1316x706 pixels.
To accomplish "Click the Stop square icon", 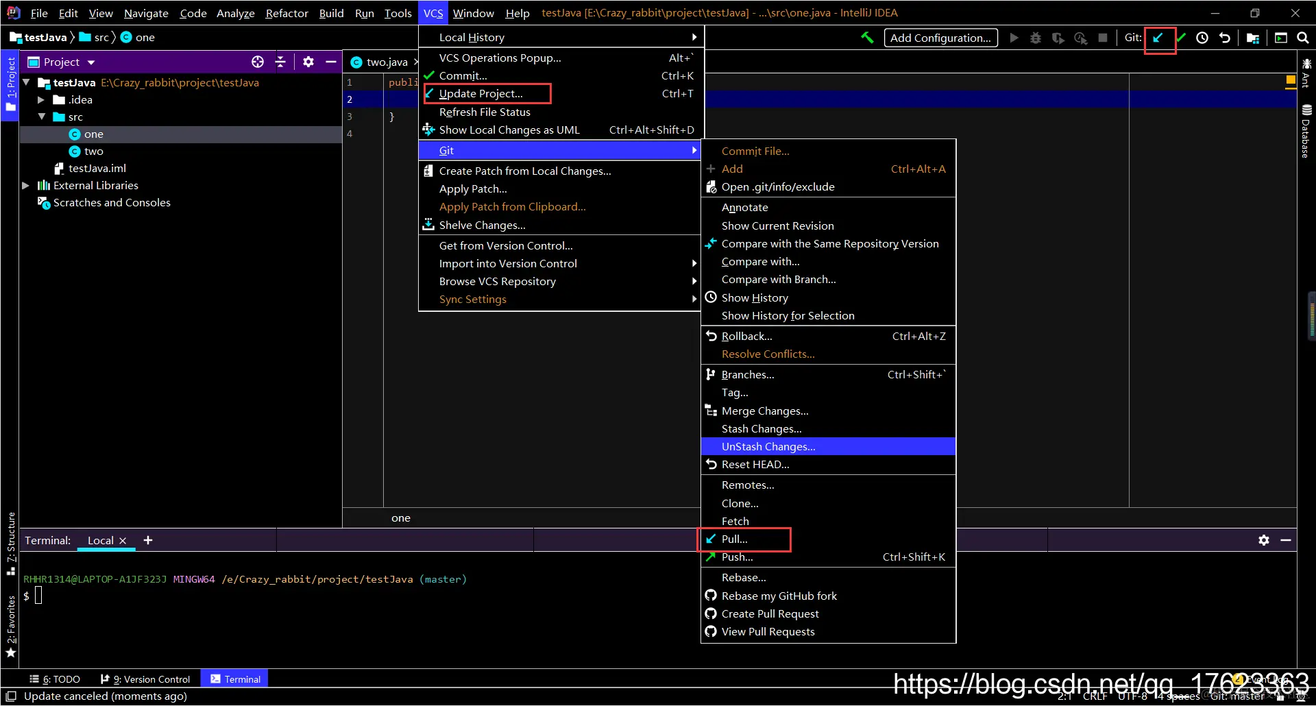I will [x=1103, y=38].
